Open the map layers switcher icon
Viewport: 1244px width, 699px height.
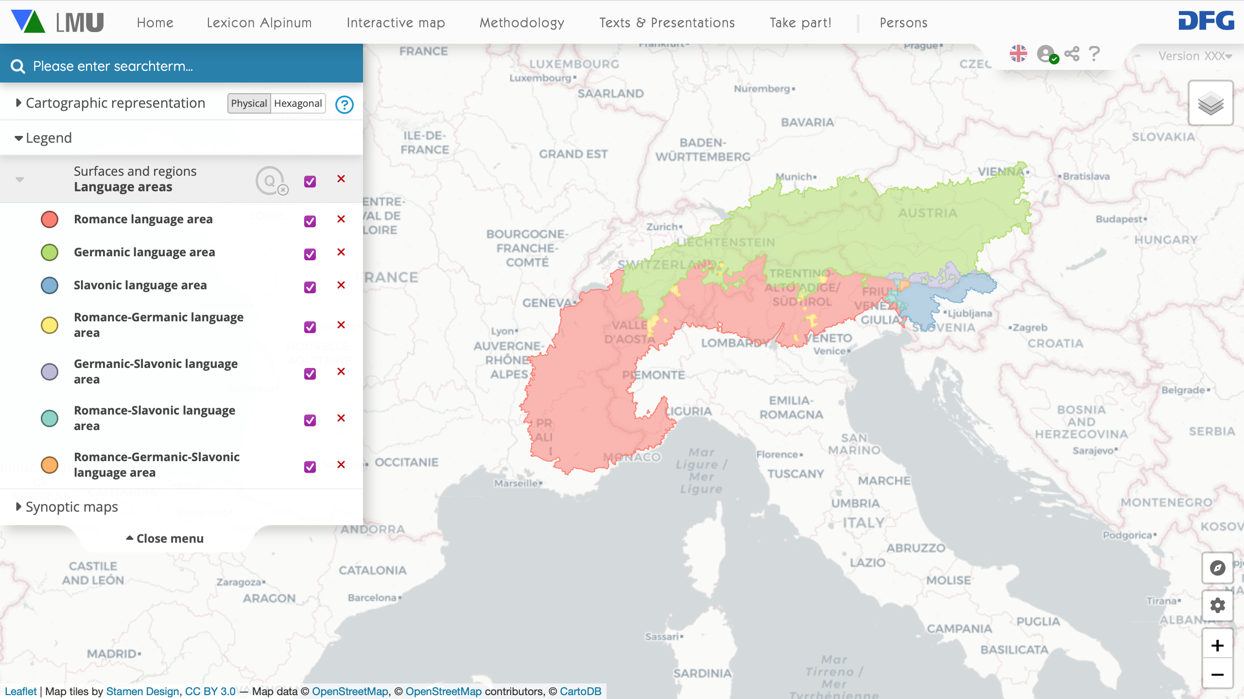pos(1210,103)
